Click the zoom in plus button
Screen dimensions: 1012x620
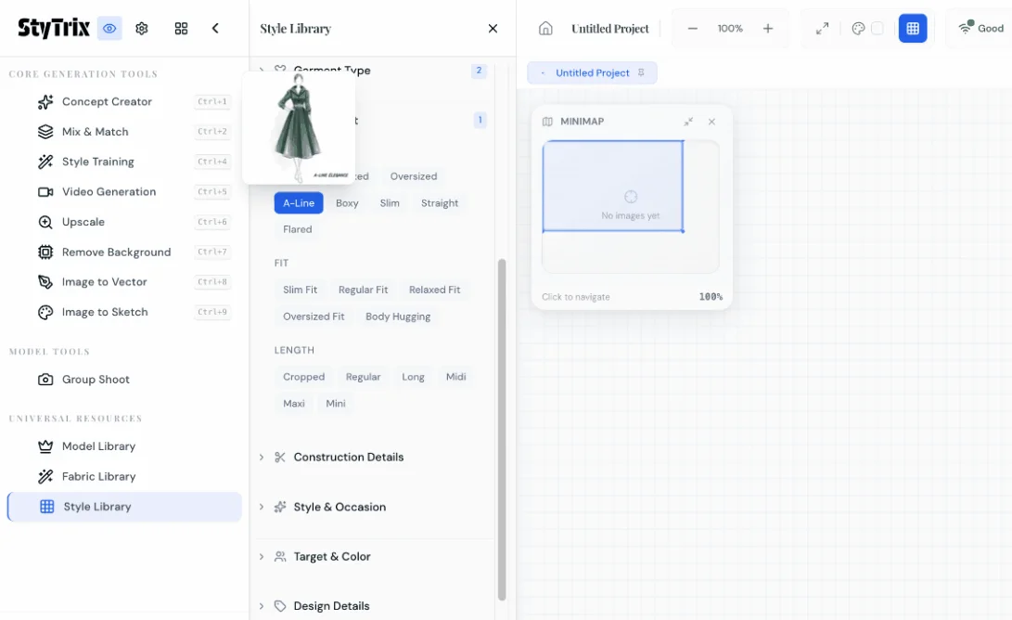(768, 29)
